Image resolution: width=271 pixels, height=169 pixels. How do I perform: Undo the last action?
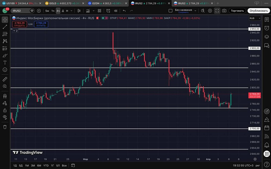(x=124, y=11)
